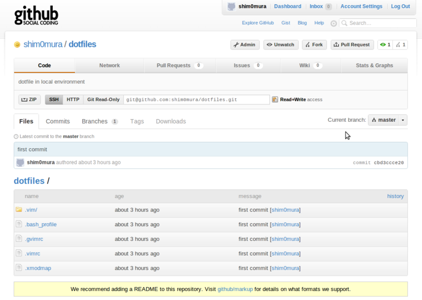Viewport: 422px width, 300px height.
Task: Click the settings gear icon beside search
Action: (x=333, y=23)
